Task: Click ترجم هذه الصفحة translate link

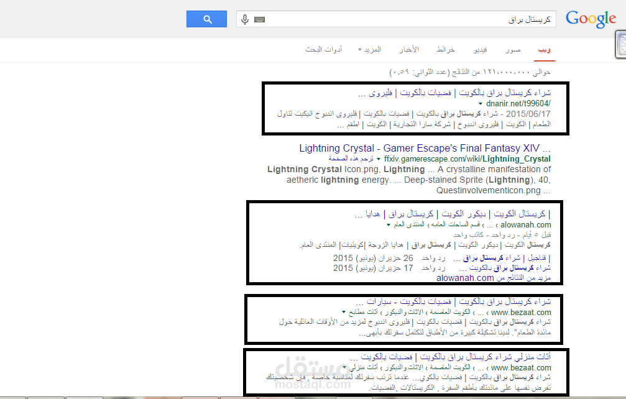Action: [351, 159]
